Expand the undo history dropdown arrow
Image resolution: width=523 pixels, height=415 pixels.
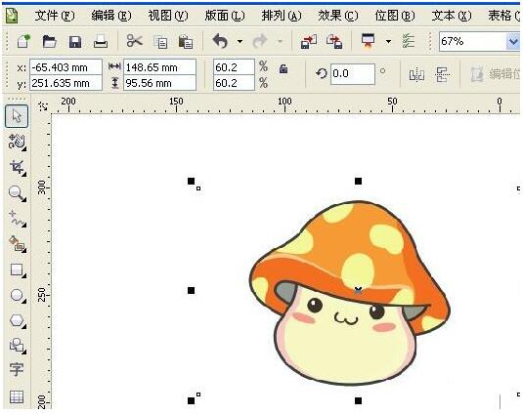click(x=240, y=42)
